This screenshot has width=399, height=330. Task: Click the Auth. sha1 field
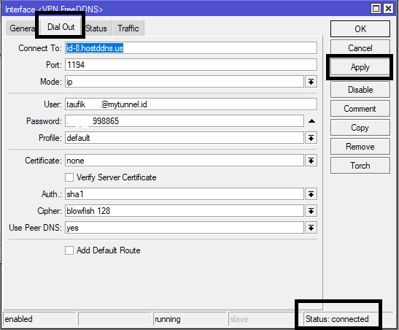(x=185, y=194)
